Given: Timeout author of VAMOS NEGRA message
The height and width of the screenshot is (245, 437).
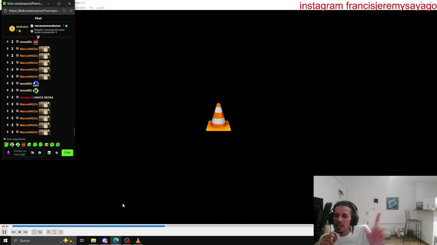Looking at the screenshot, I should (x=12, y=97).
